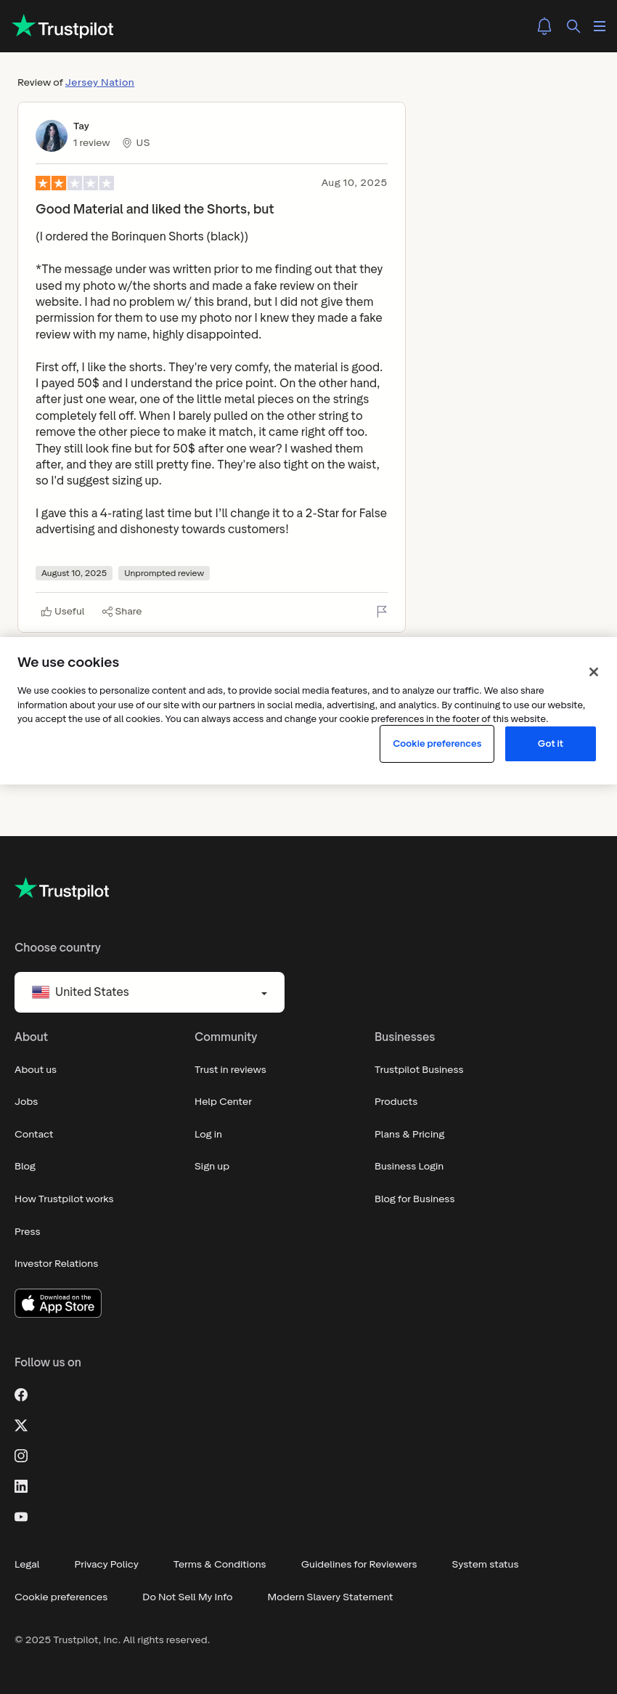Open Trustpilot Facebook page

(21, 1395)
